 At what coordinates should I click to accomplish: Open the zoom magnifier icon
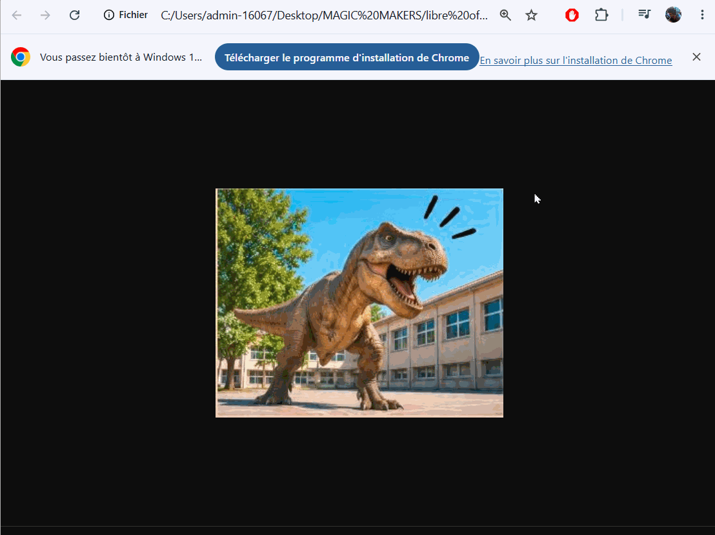point(505,15)
